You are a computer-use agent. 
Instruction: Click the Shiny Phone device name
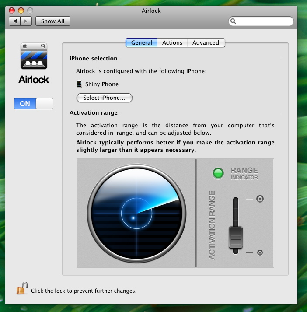pyautogui.click(x=102, y=84)
